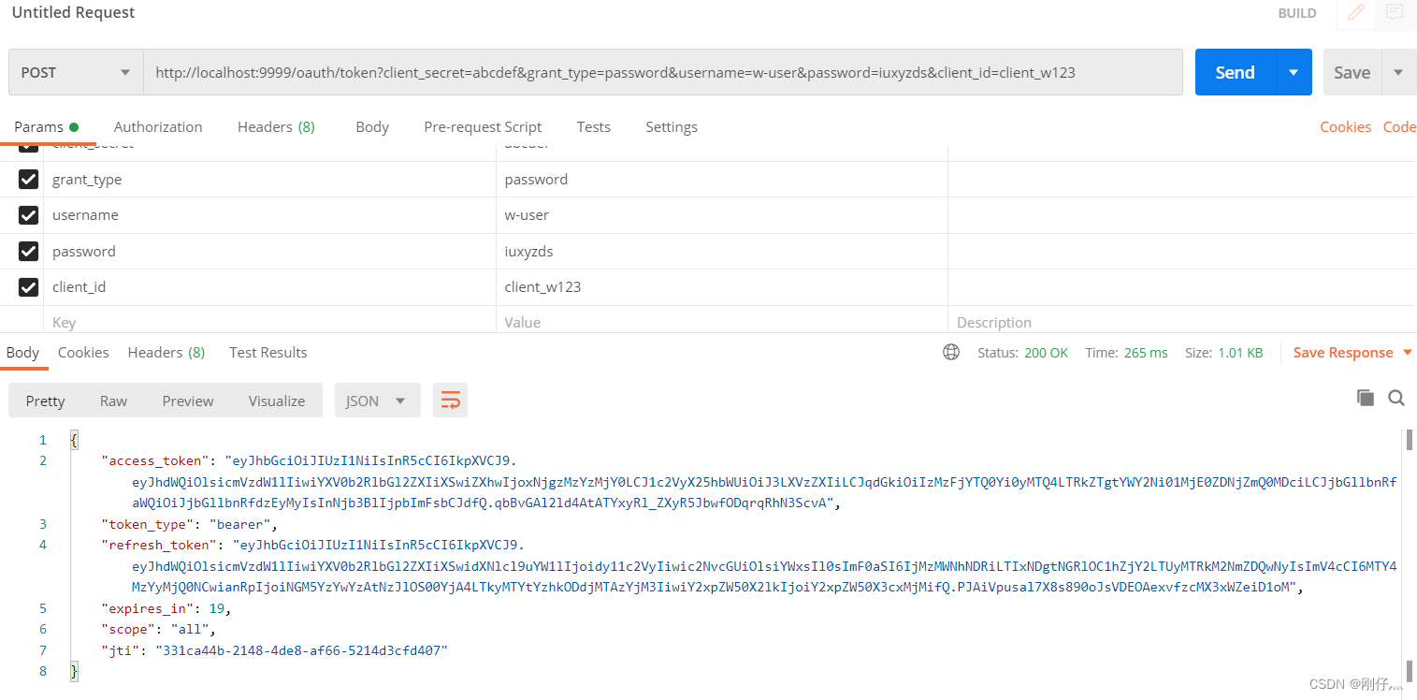This screenshot has width=1417, height=700.
Task: Switch to the Params tab
Action: click(47, 126)
